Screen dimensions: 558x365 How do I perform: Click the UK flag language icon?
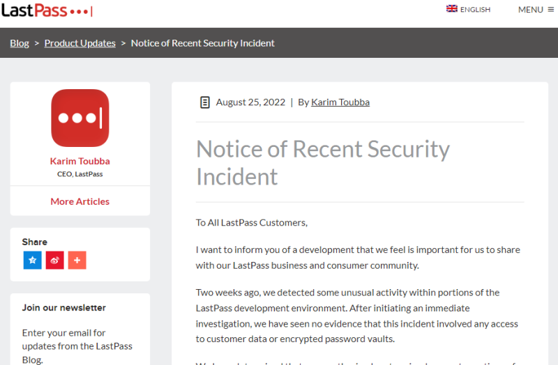point(452,9)
